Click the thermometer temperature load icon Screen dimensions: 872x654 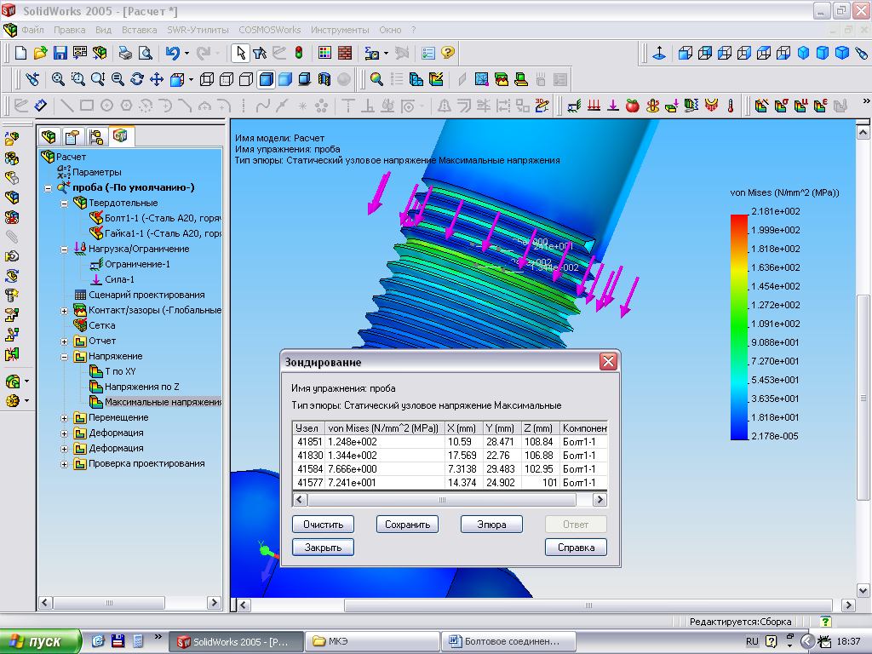click(730, 105)
